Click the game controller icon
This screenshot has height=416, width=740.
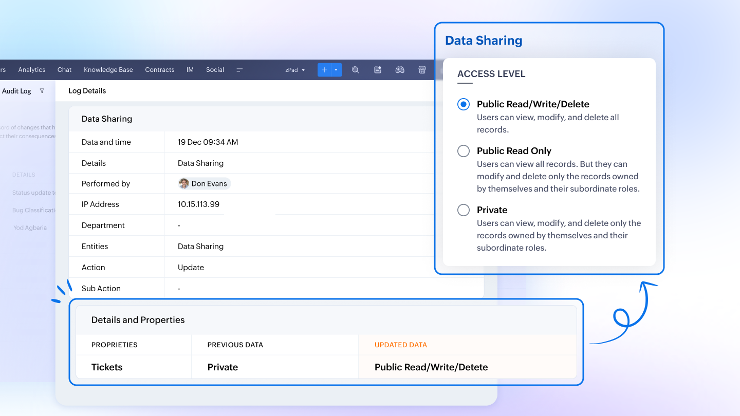(x=400, y=70)
